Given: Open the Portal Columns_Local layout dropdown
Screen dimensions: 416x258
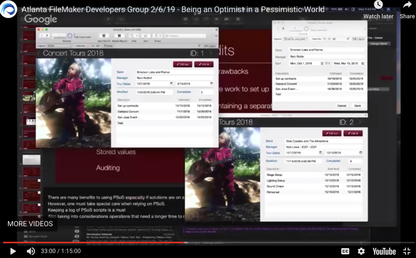Looking at the screenshot, I should point(295,39).
